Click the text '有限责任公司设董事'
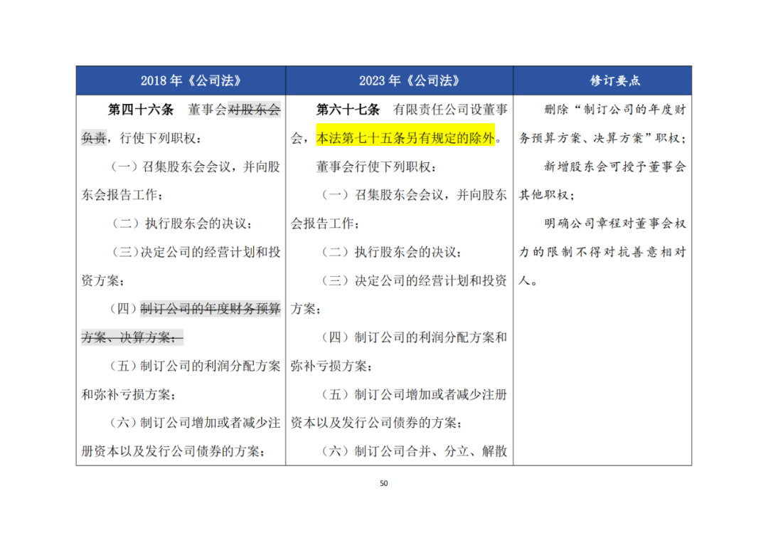 tap(449, 110)
